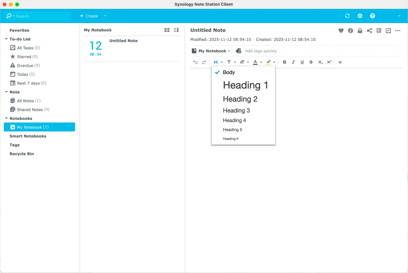The height and width of the screenshot is (273, 408).
Task: Collapse the To-do List section
Action: pyautogui.click(x=6, y=39)
